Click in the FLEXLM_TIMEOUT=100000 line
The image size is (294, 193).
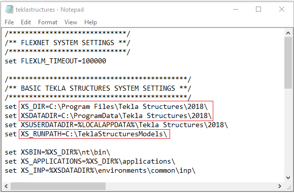(55, 61)
